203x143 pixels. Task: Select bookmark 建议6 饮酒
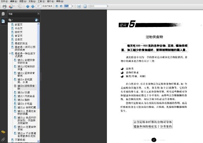point(24,92)
